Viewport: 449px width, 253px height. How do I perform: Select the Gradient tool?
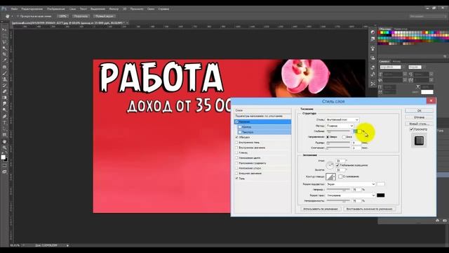pos(4,98)
